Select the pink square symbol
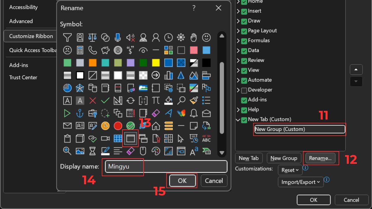 [193, 50]
